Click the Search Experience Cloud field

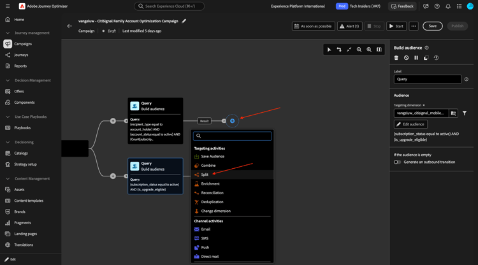pos(169,6)
